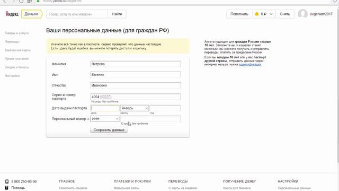Click the passport series and number field

(x=136, y=97)
